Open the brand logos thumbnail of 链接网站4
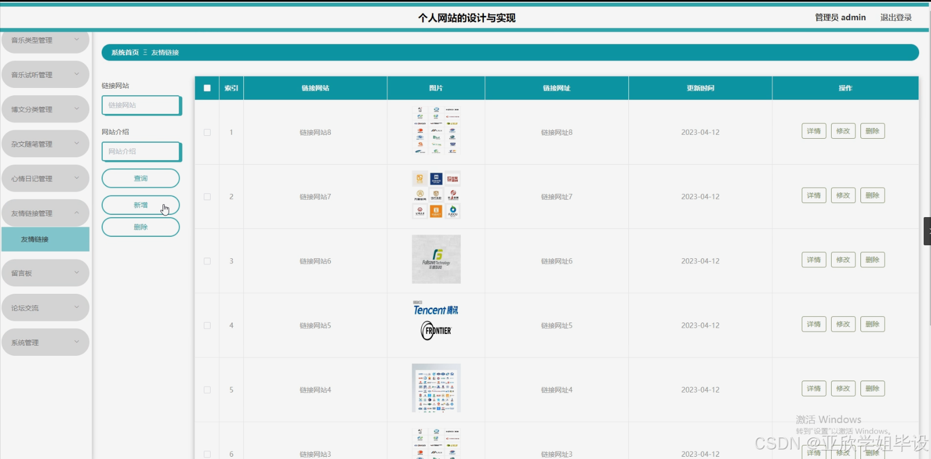Image resolution: width=931 pixels, height=459 pixels. 436,388
